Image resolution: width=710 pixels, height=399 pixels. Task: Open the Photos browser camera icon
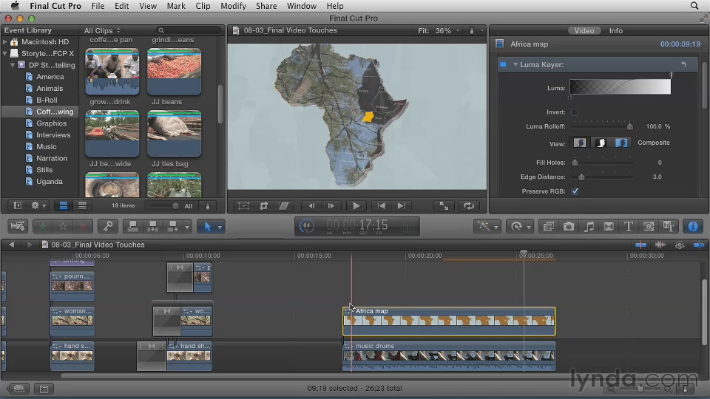(x=569, y=226)
